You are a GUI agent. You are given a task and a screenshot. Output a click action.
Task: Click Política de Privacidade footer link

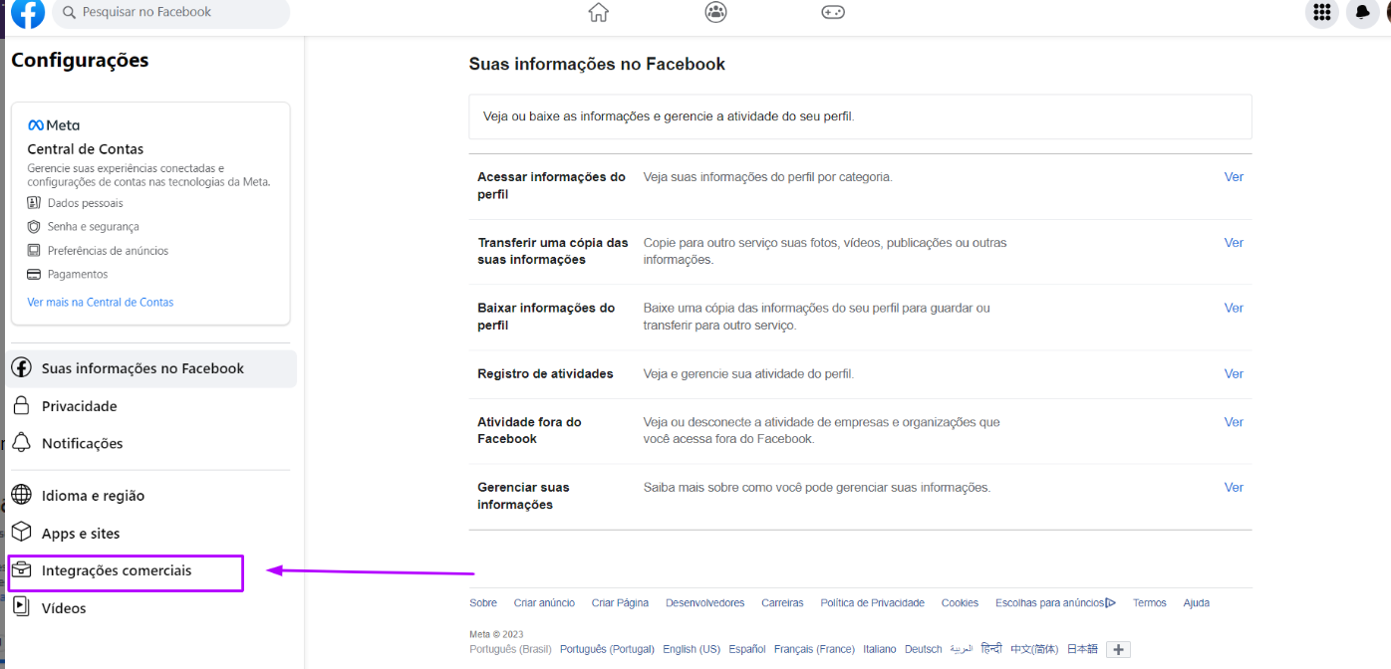click(873, 602)
